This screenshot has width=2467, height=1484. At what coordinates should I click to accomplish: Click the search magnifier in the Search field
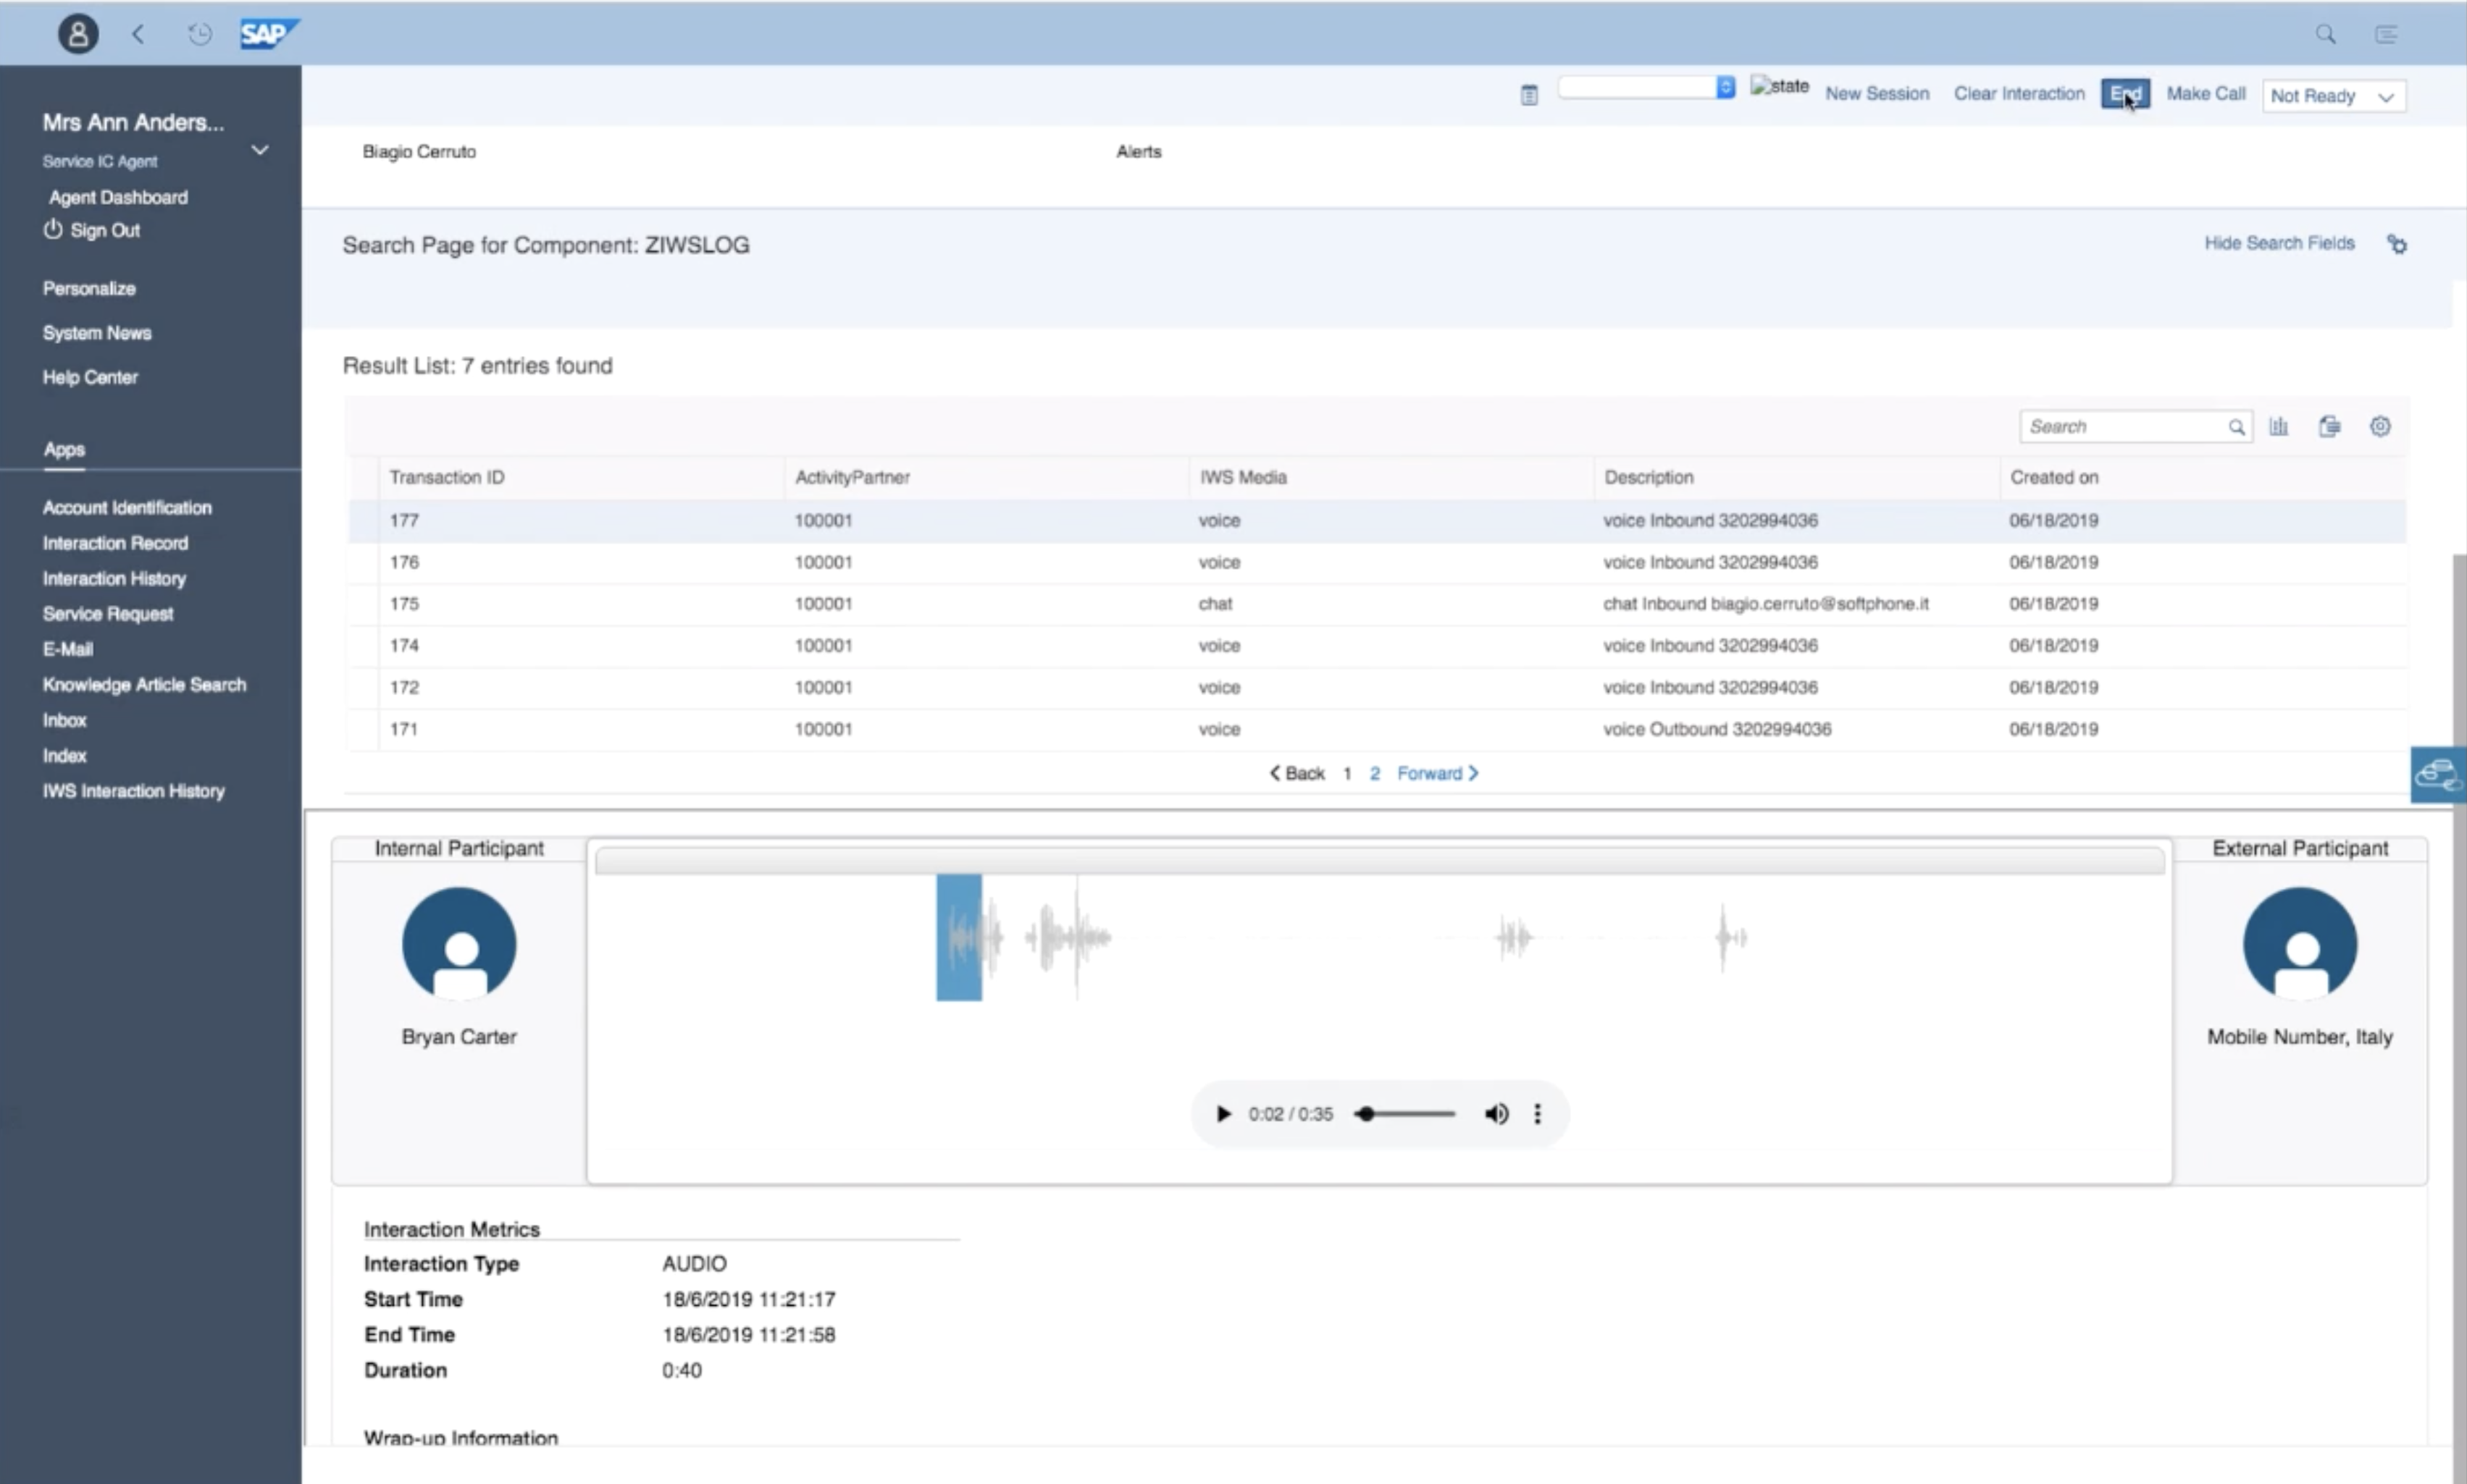(2237, 426)
